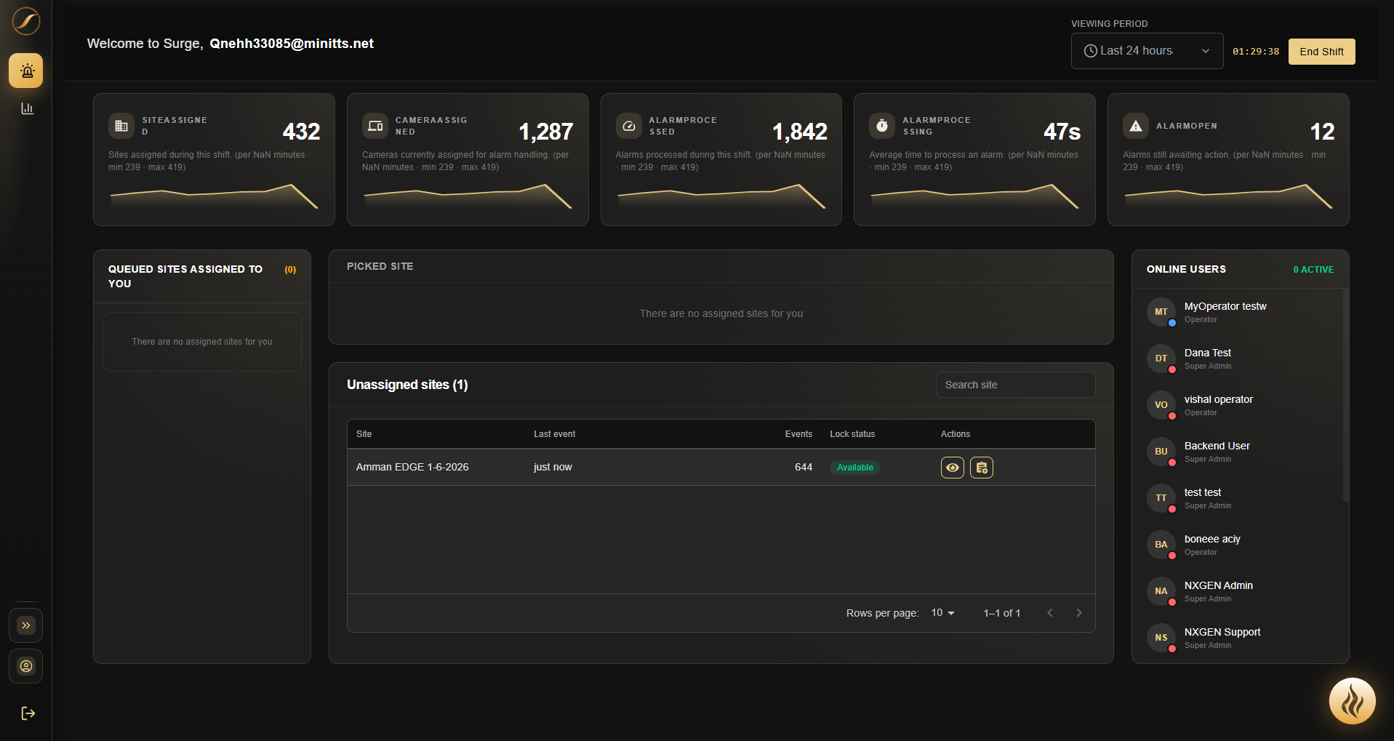
Task: Open the Last 24 hours period dropdown
Action: click(1147, 51)
